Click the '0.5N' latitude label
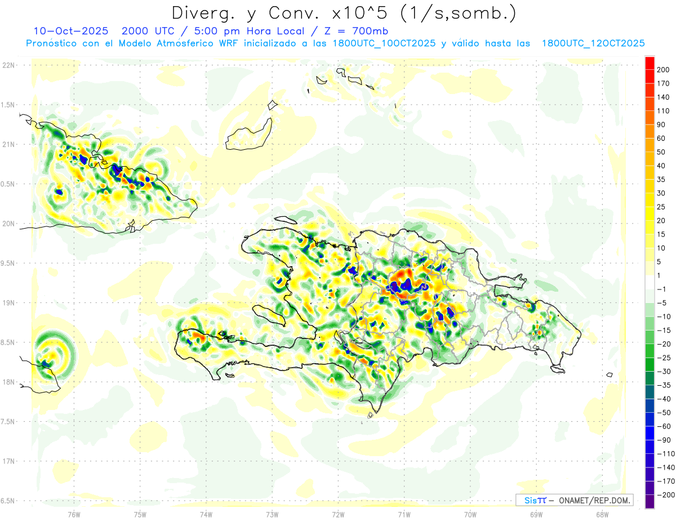Screen dimensions: 676x522 tap(8, 184)
